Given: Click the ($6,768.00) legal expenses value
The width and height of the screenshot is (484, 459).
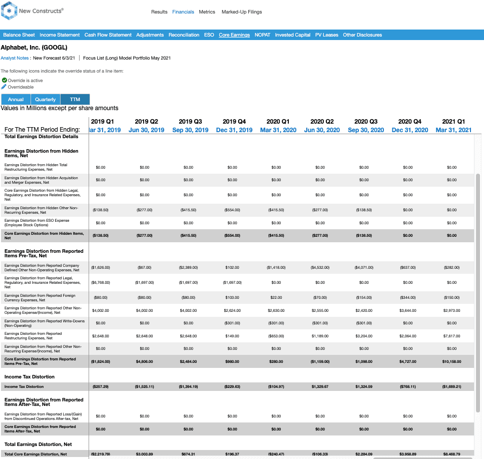Looking at the screenshot, I should click(101, 282).
